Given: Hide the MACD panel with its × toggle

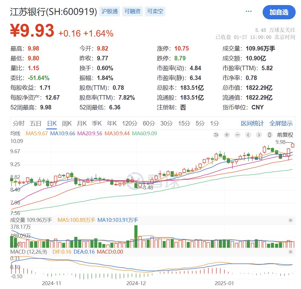Looking at the screenshot, I should pos(291,252).
